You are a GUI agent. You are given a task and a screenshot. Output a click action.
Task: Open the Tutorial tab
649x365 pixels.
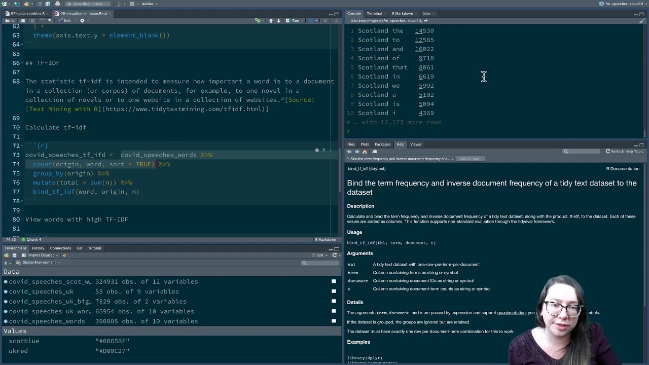pos(94,248)
